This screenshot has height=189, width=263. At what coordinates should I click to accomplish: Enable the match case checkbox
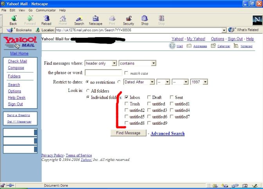click(126, 73)
